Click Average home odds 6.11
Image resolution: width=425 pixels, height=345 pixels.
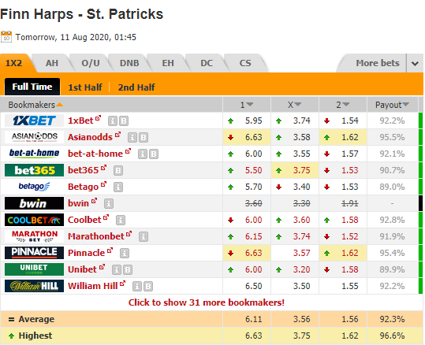tap(253, 319)
